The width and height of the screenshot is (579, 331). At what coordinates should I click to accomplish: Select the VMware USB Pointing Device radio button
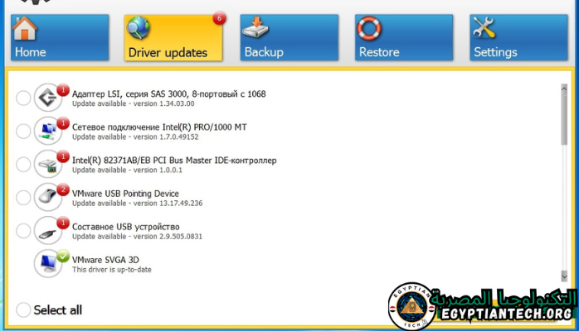pyautogui.click(x=23, y=197)
